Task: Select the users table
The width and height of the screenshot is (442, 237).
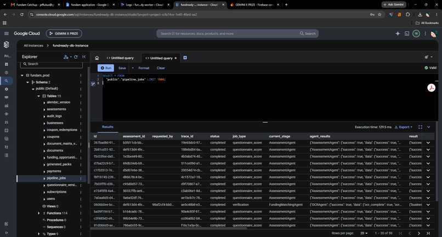Action: tap(51, 199)
